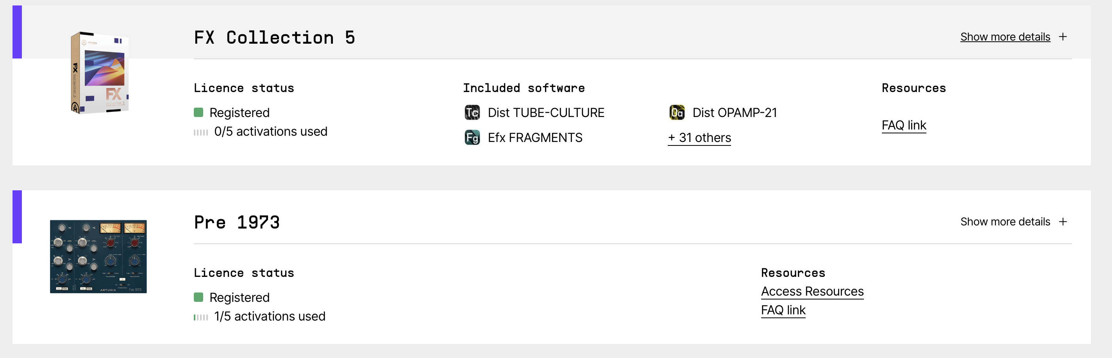This screenshot has height=358, width=1112.
Task: Open the Access Resources link
Action: tap(812, 292)
